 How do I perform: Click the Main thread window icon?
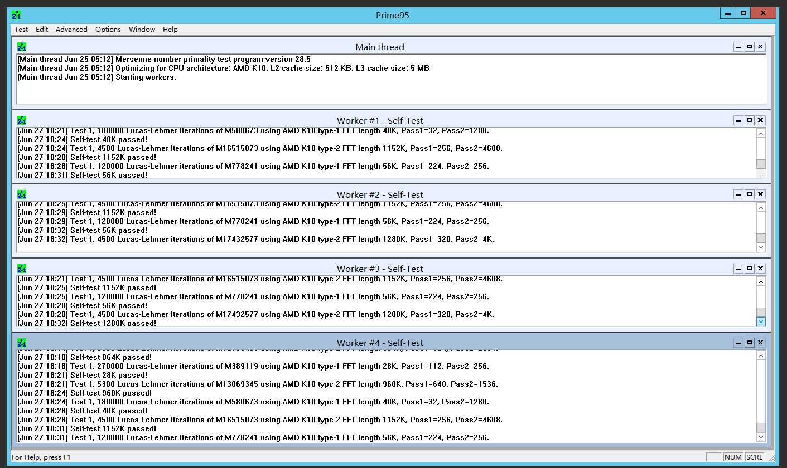(22, 47)
